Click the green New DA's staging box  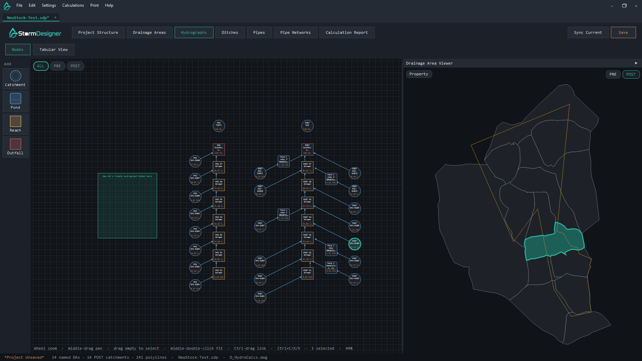pyautogui.click(x=127, y=206)
